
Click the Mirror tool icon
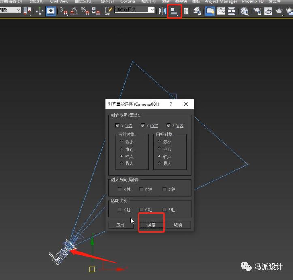pyautogui.click(x=163, y=11)
